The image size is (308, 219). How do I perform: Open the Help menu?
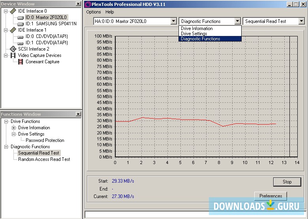coord(110,12)
